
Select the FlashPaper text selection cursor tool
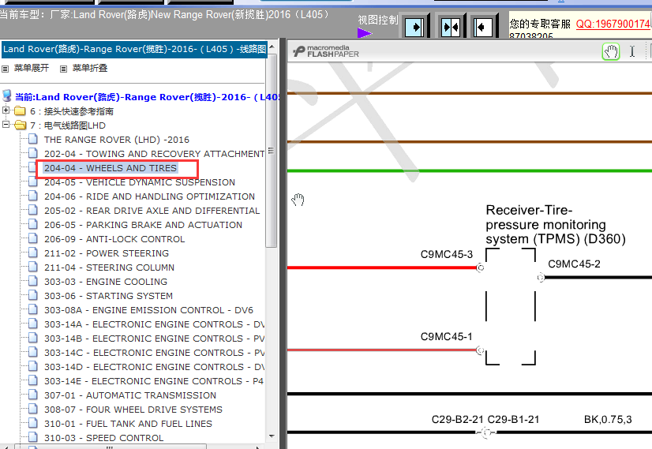tap(632, 51)
